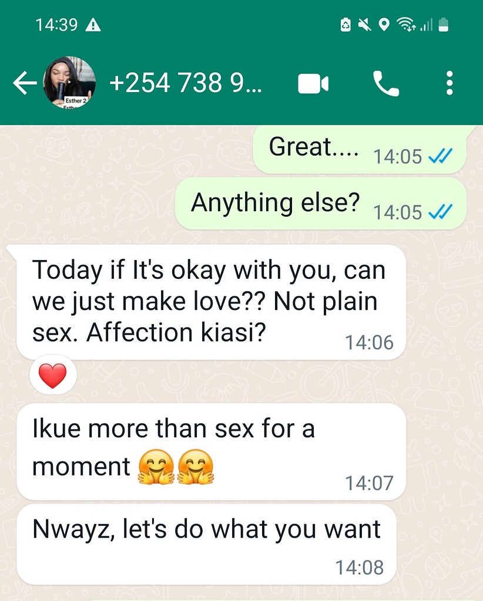Open the three-dot more options menu
483x601 pixels.
coord(450,83)
